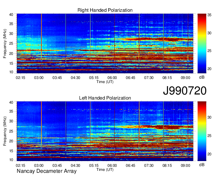
Task: Click 04:30 time tick under Right Handed plot
Action: pyautogui.click(x=76, y=78)
